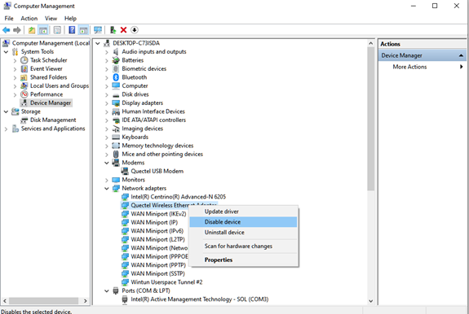Collapse the Storage node
469x314 pixels.
(x=6, y=111)
